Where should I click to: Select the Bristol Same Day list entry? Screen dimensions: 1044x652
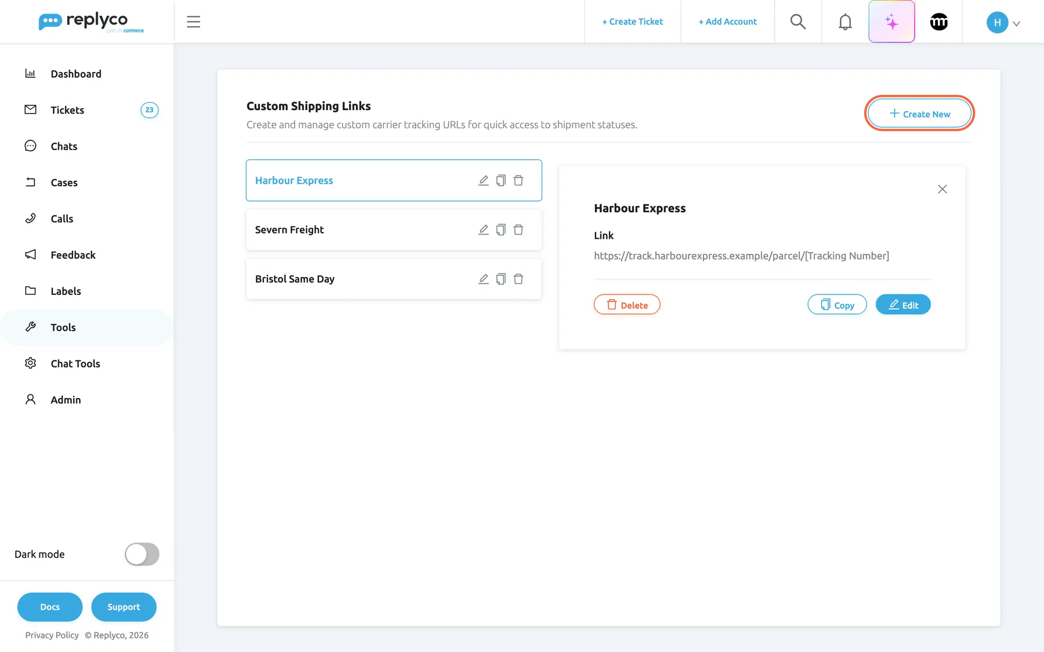[x=394, y=279]
